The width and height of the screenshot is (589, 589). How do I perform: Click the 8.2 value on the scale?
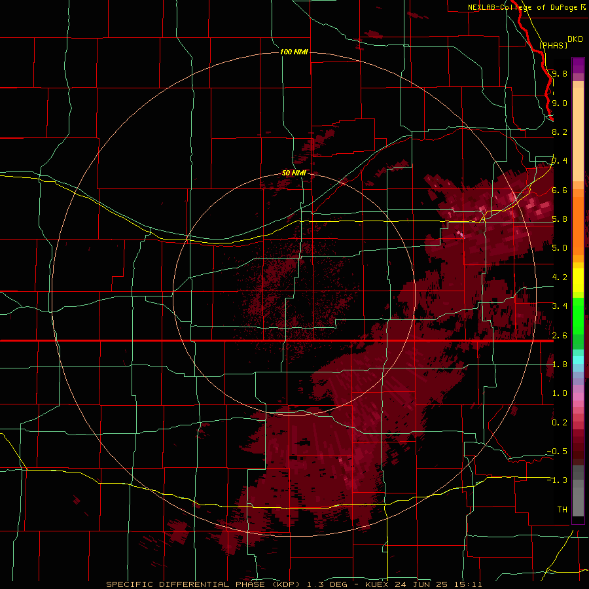click(x=560, y=132)
